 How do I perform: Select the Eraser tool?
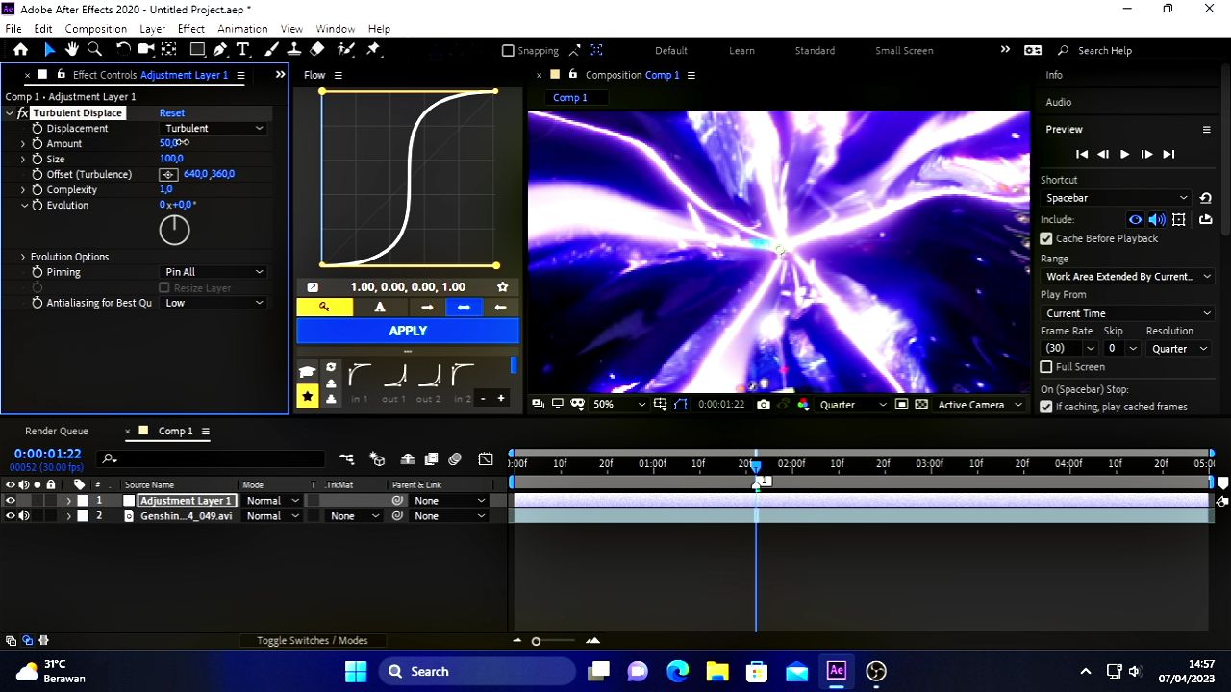click(x=317, y=50)
